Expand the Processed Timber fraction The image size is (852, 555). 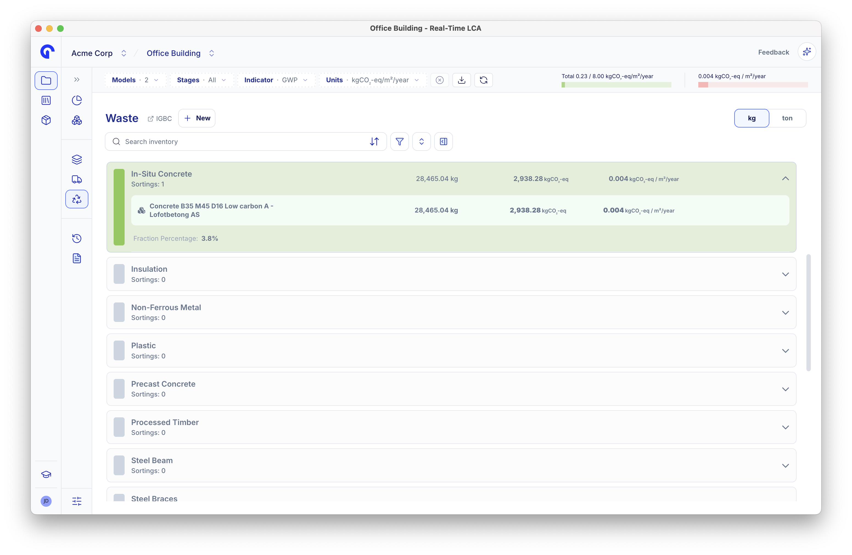[x=785, y=427]
